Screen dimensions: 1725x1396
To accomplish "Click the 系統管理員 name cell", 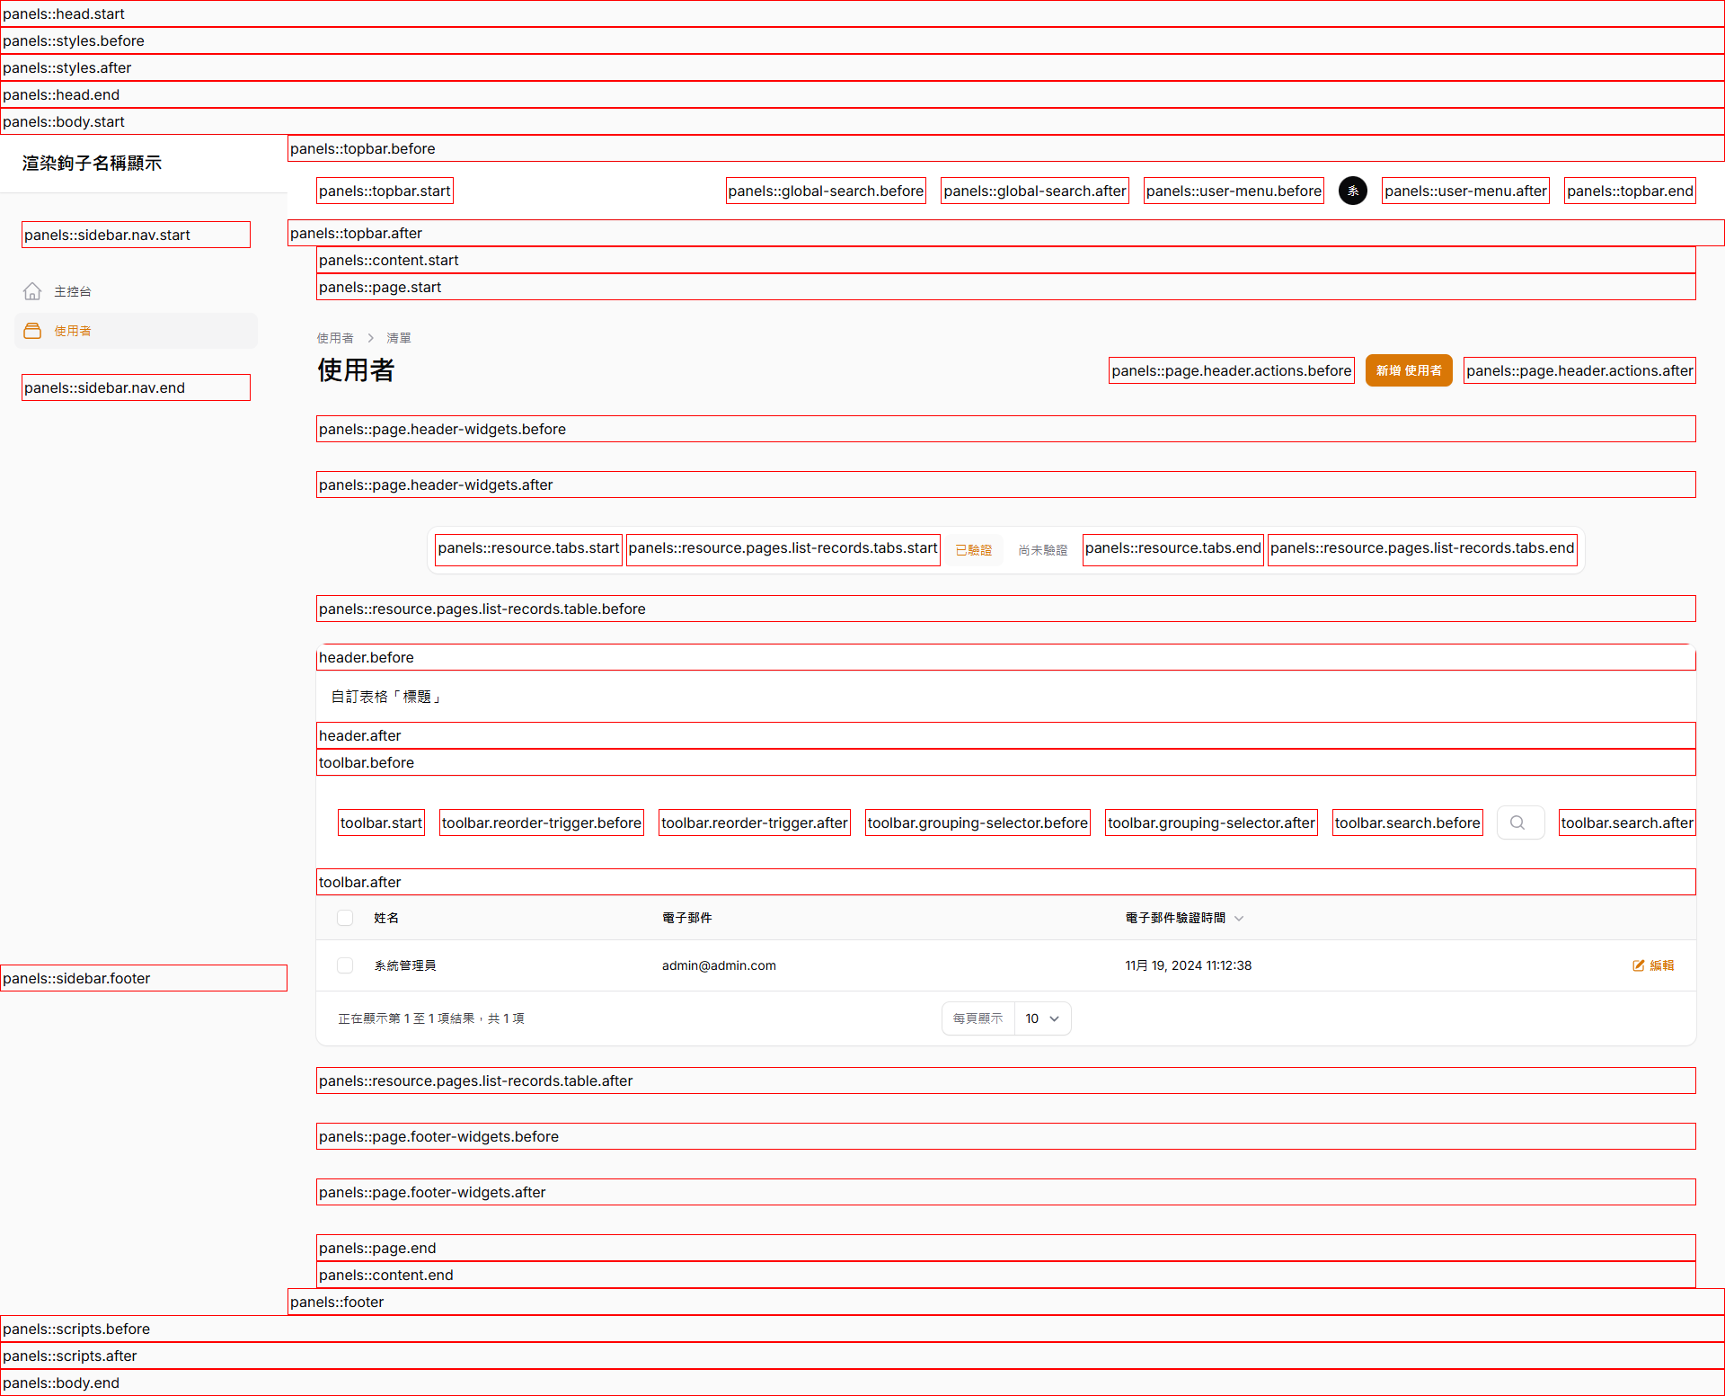I will [405, 965].
